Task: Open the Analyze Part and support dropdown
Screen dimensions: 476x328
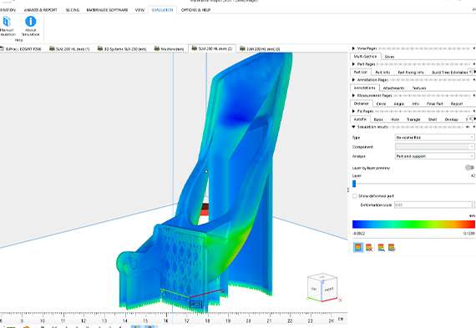Action: [434, 156]
